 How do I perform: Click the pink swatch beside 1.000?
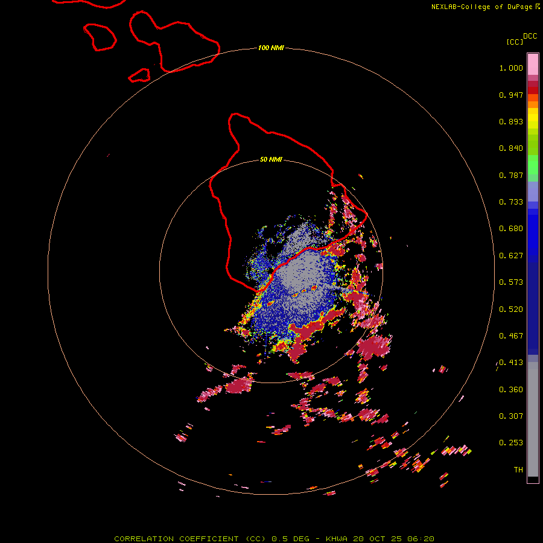coord(533,65)
